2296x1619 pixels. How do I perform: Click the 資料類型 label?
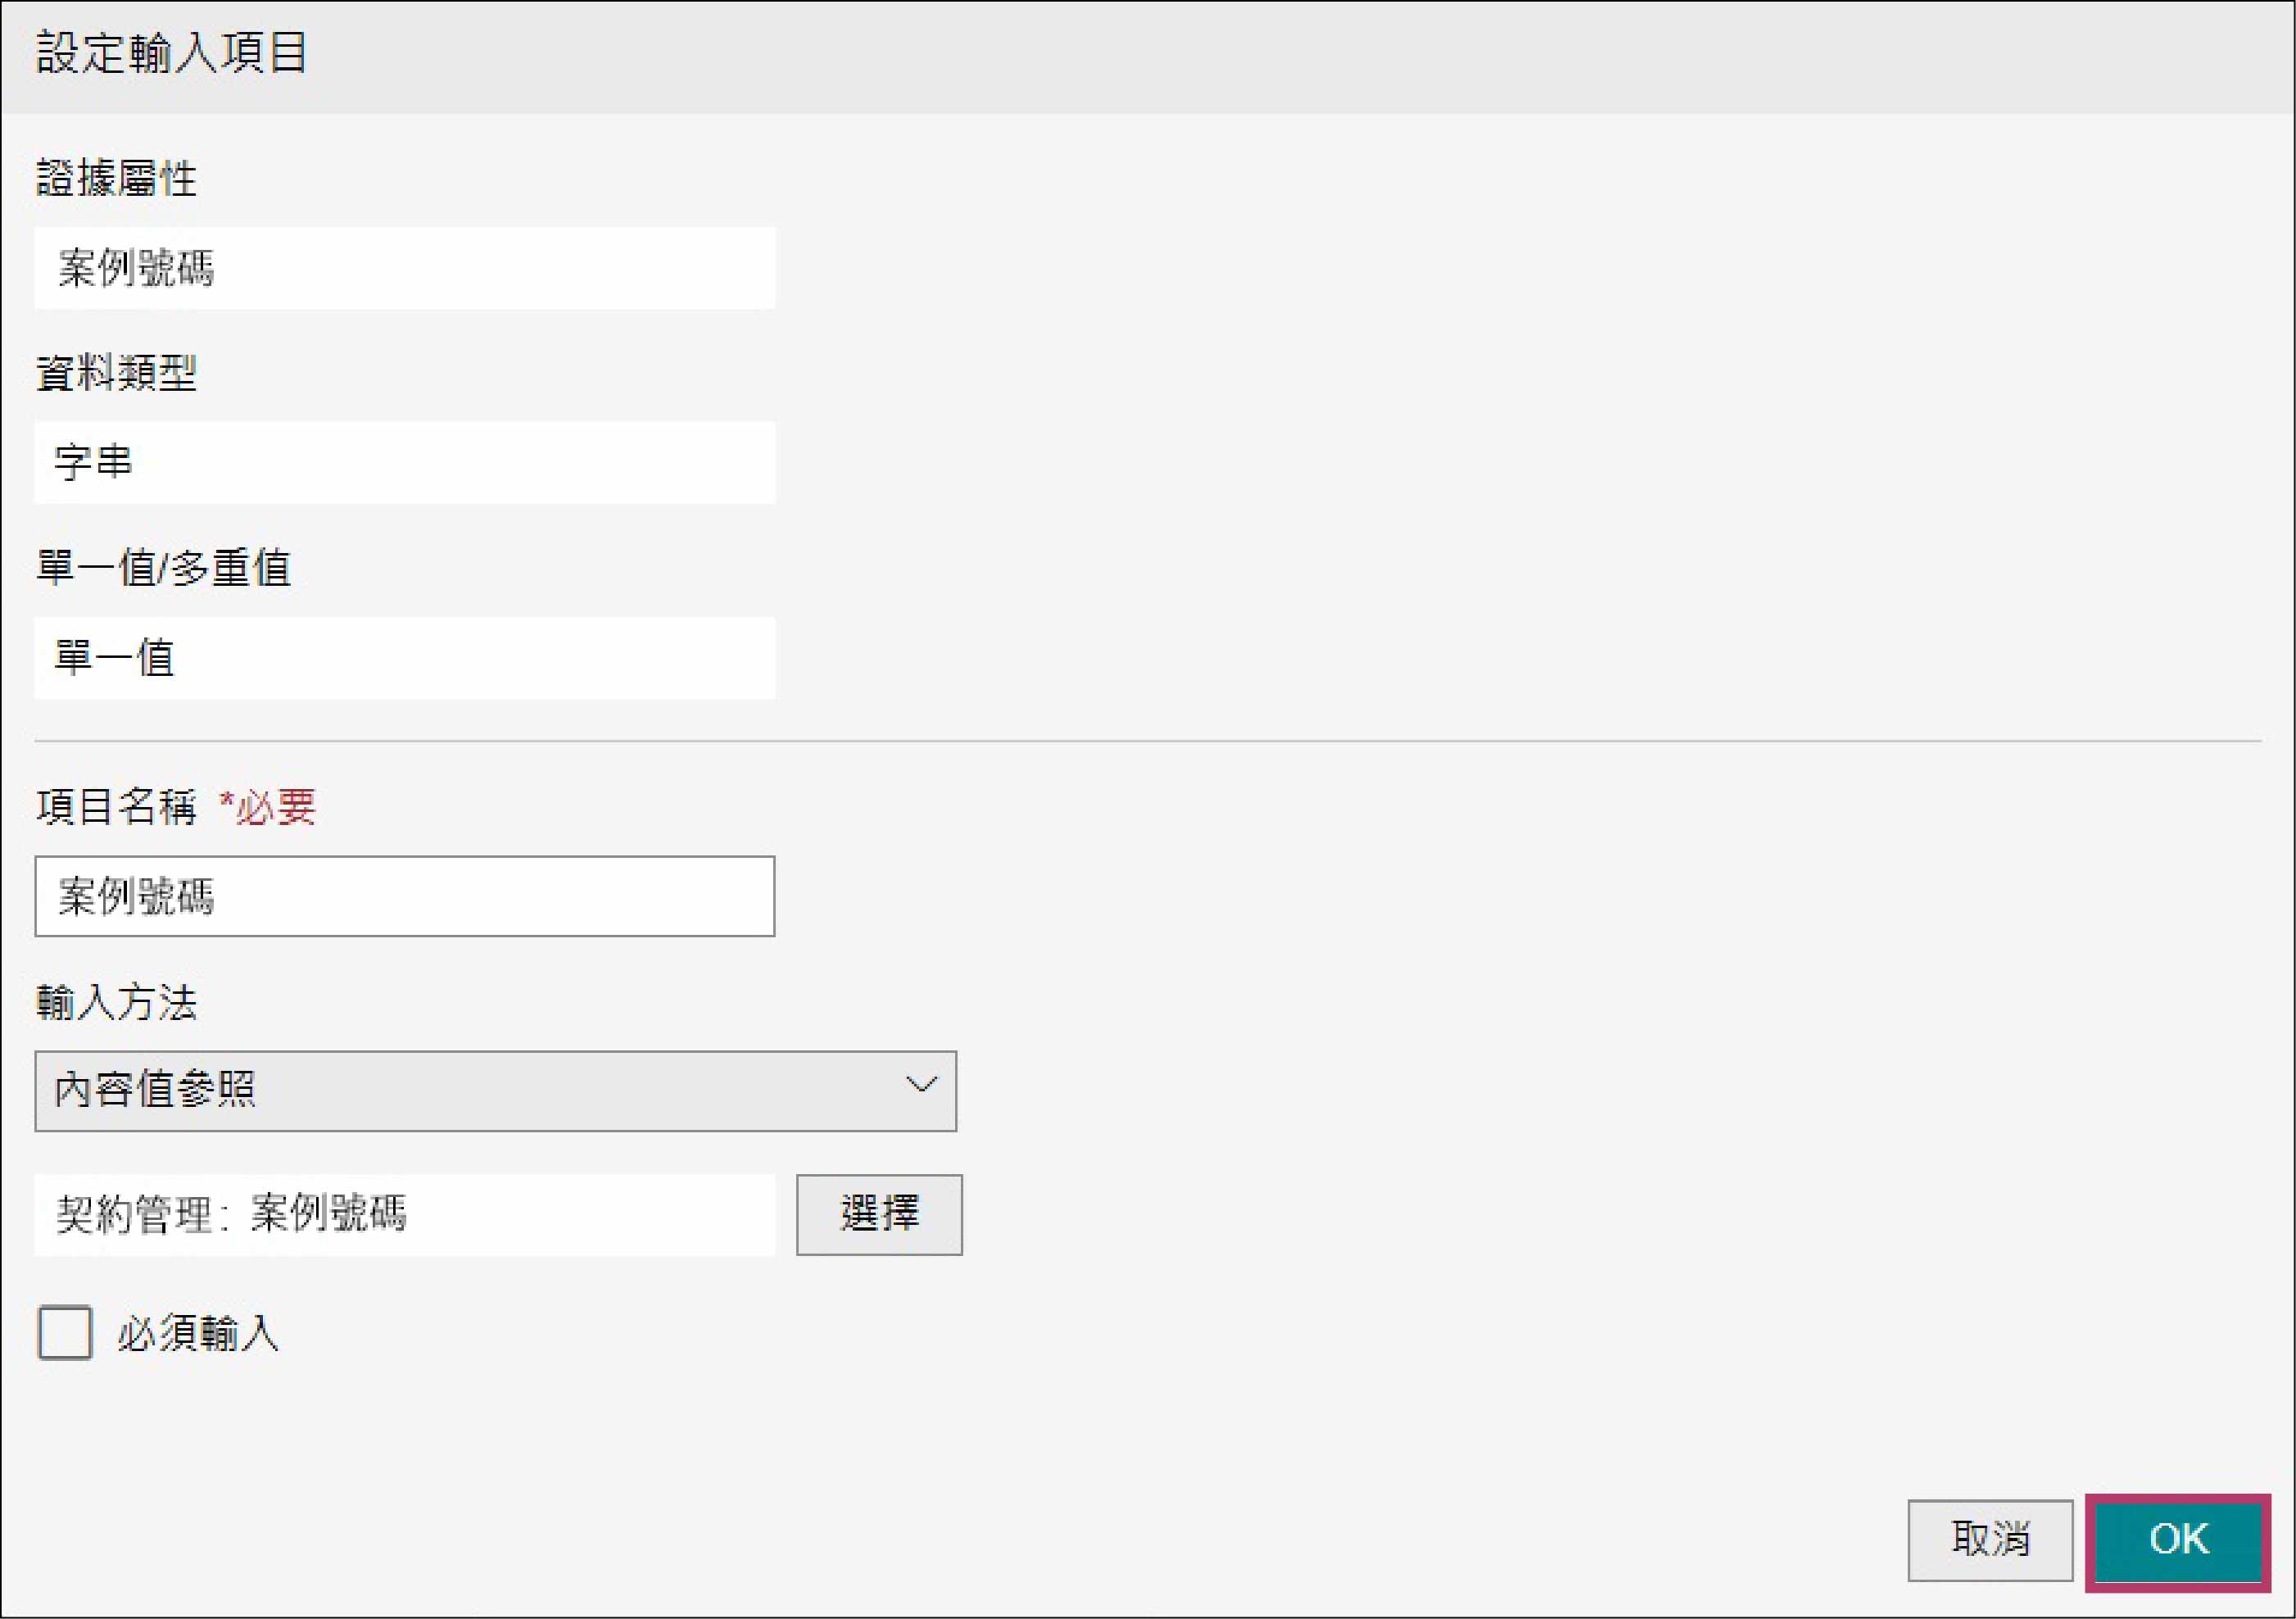pos(116,374)
